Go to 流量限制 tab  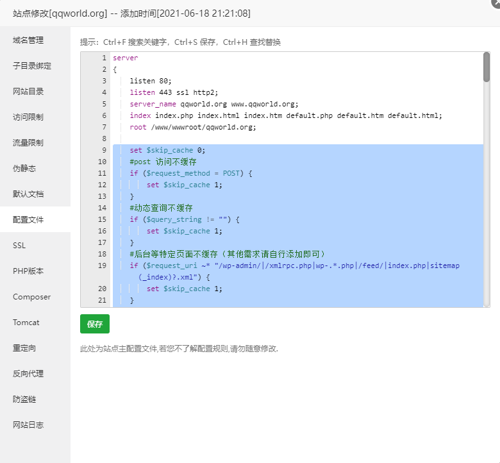pos(28,142)
